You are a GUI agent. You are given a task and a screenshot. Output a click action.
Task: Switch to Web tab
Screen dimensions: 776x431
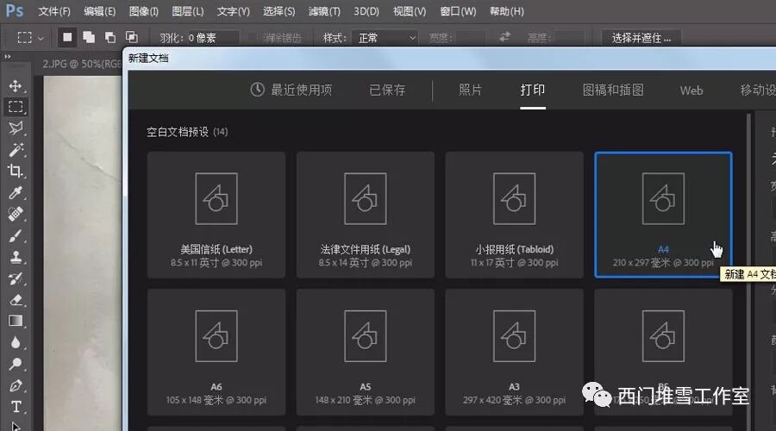point(691,91)
